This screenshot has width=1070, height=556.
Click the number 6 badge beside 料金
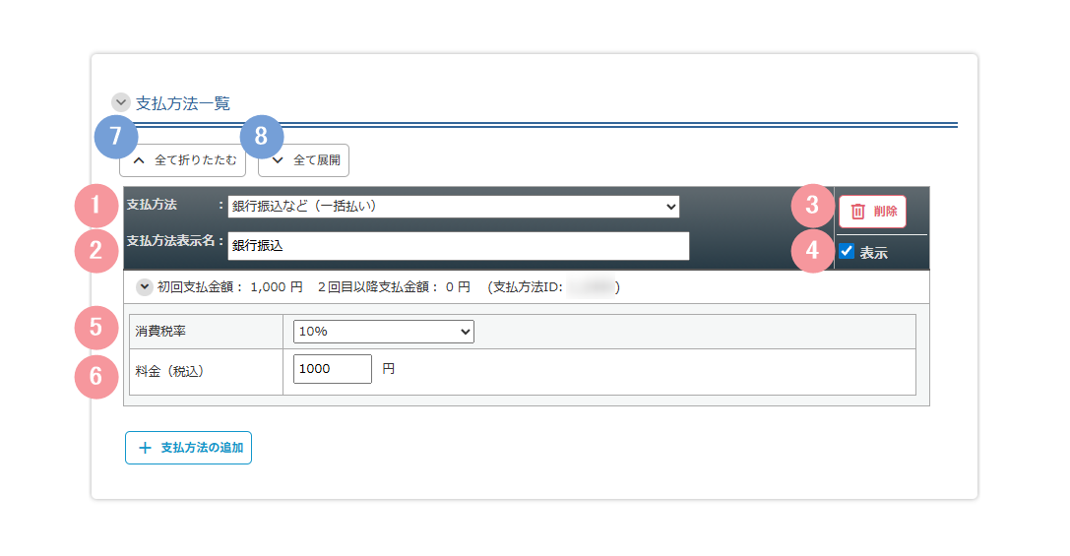(x=95, y=376)
